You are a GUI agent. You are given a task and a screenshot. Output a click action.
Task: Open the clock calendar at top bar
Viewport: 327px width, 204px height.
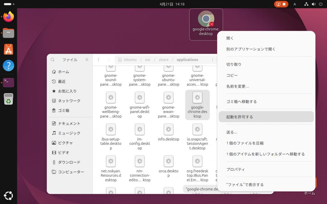pos(172,4)
